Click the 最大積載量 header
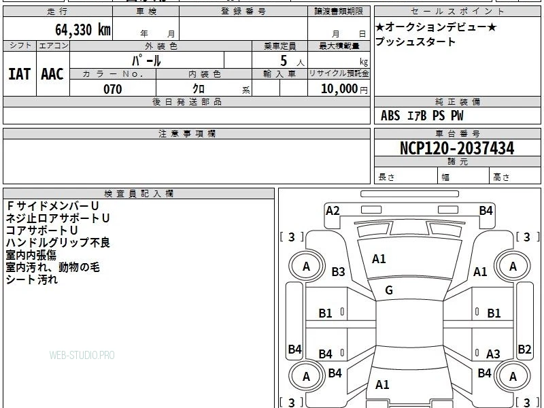 339,46
